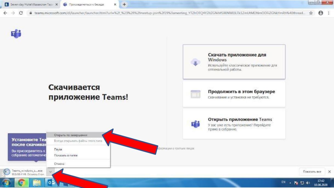334x188 pixels.
Task: Close the Seven day Hotel tab
Action: click(x=56, y=5)
